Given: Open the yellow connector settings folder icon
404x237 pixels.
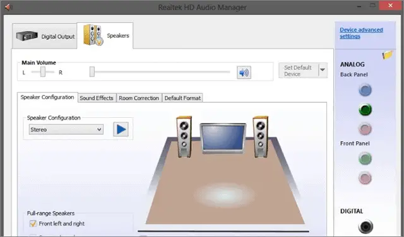Looking at the screenshot, I should pyautogui.click(x=388, y=55).
